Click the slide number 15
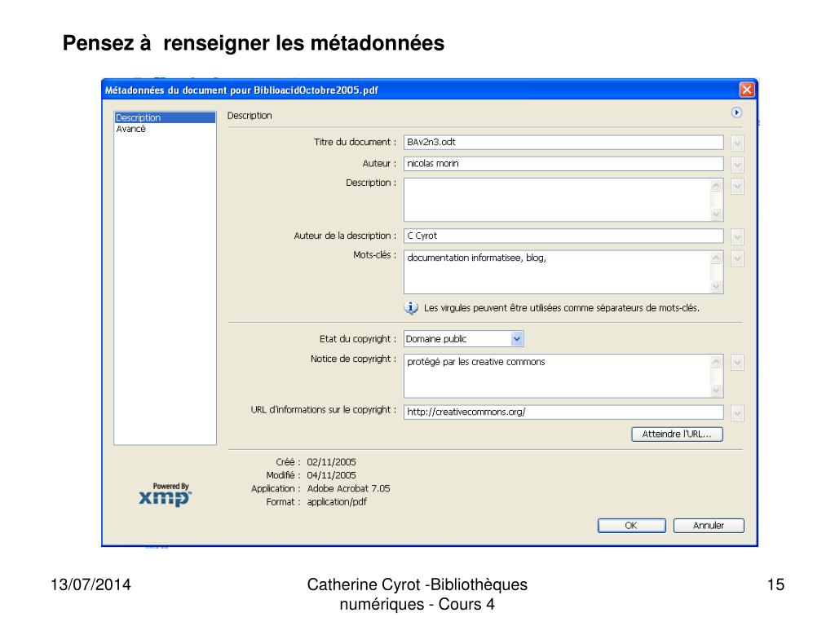835x626 pixels. coord(775,584)
